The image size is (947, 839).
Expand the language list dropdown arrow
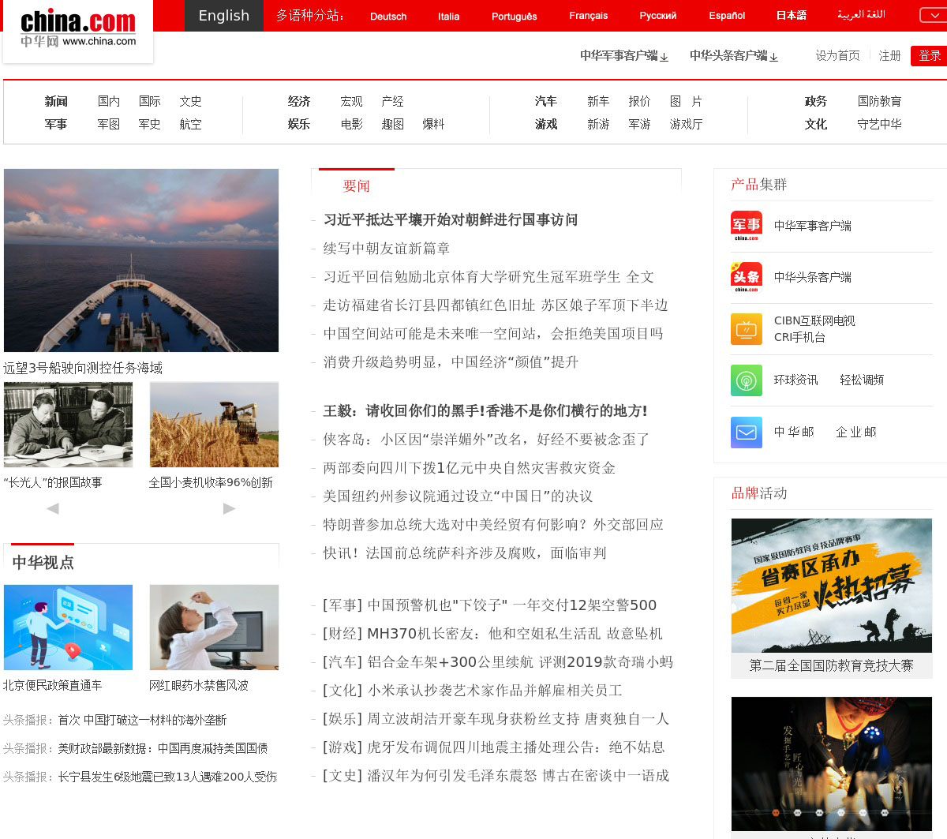pos(932,16)
